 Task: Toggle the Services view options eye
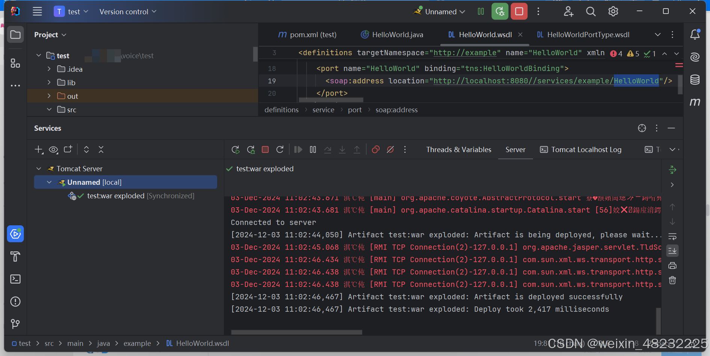click(x=53, y=149)
